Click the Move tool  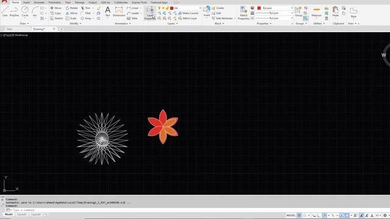(55, 8)
